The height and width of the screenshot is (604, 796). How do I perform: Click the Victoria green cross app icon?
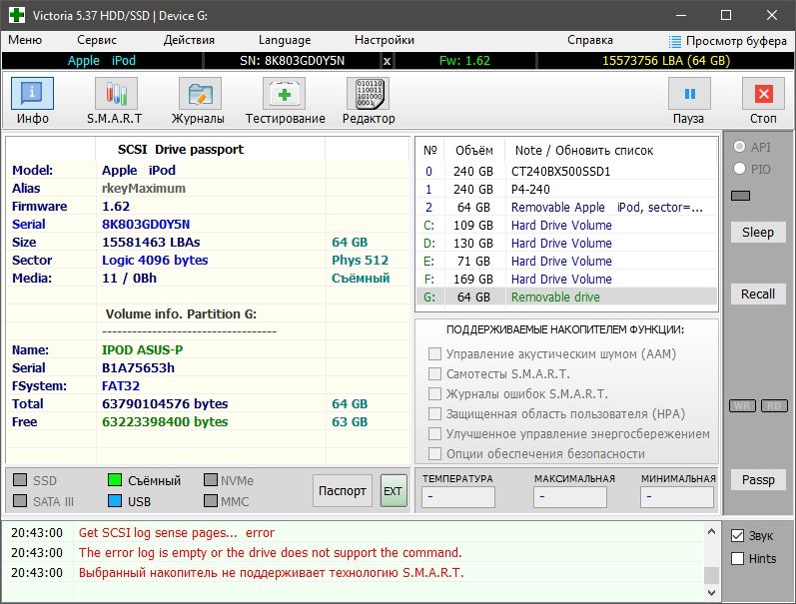[x=17, y=15]
